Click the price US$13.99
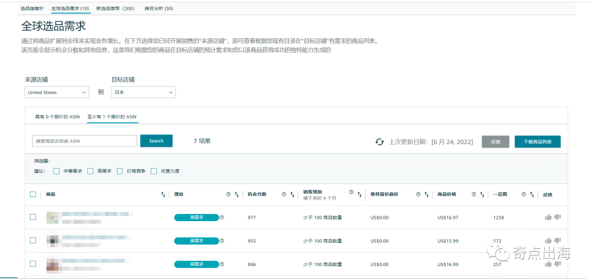590x279 pixels. point(448,241)
